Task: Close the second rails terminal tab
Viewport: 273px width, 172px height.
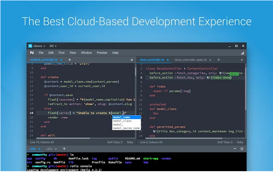Action: (x=56, y=149)
